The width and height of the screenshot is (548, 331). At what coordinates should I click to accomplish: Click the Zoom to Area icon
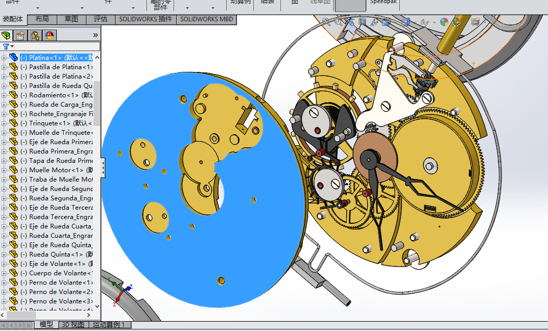point(338,22)
